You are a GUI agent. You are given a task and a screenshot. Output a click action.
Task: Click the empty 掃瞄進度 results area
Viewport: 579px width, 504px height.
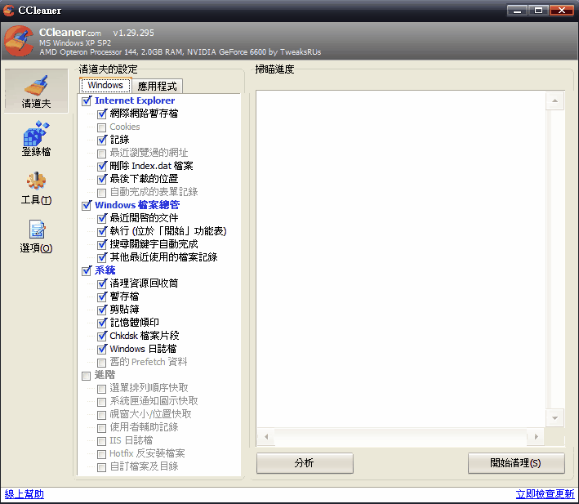coord(401,259)
